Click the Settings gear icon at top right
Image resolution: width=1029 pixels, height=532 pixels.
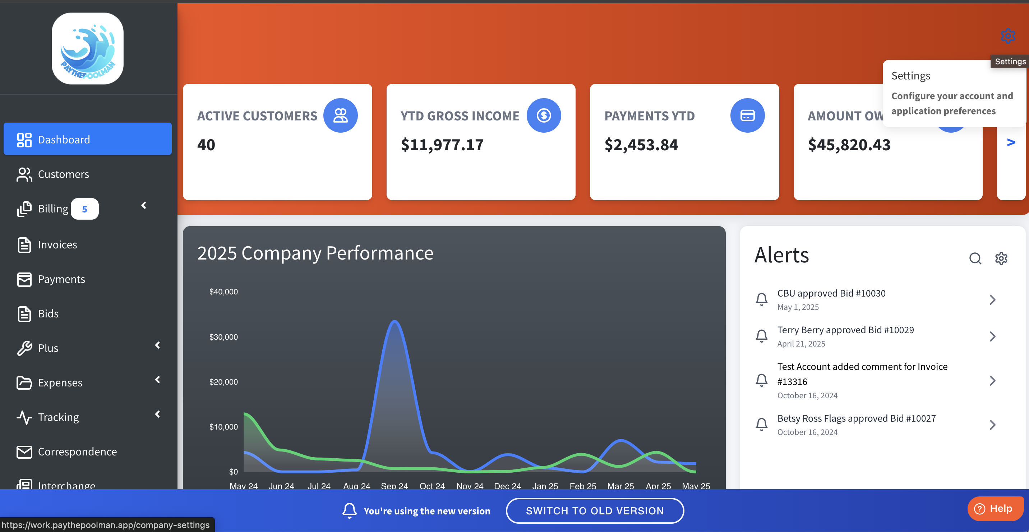tap(1007, 36)
